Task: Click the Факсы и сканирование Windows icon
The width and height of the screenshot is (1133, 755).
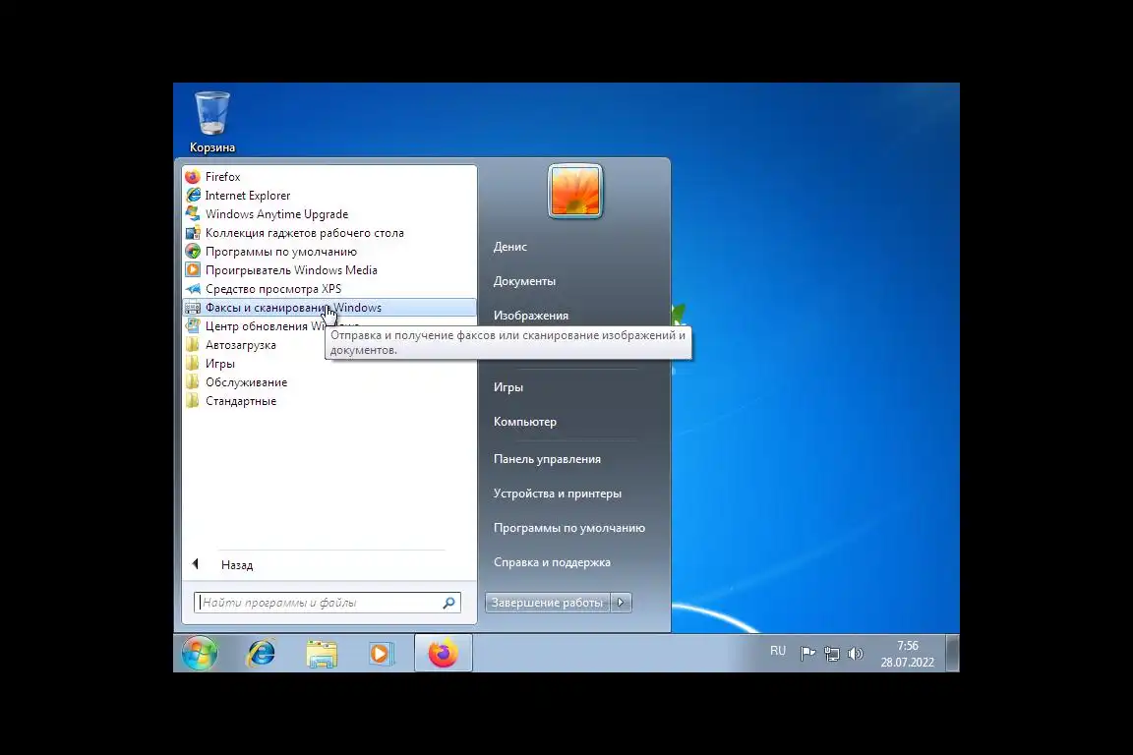Action: pyautogui.click(x=192, y=308)
